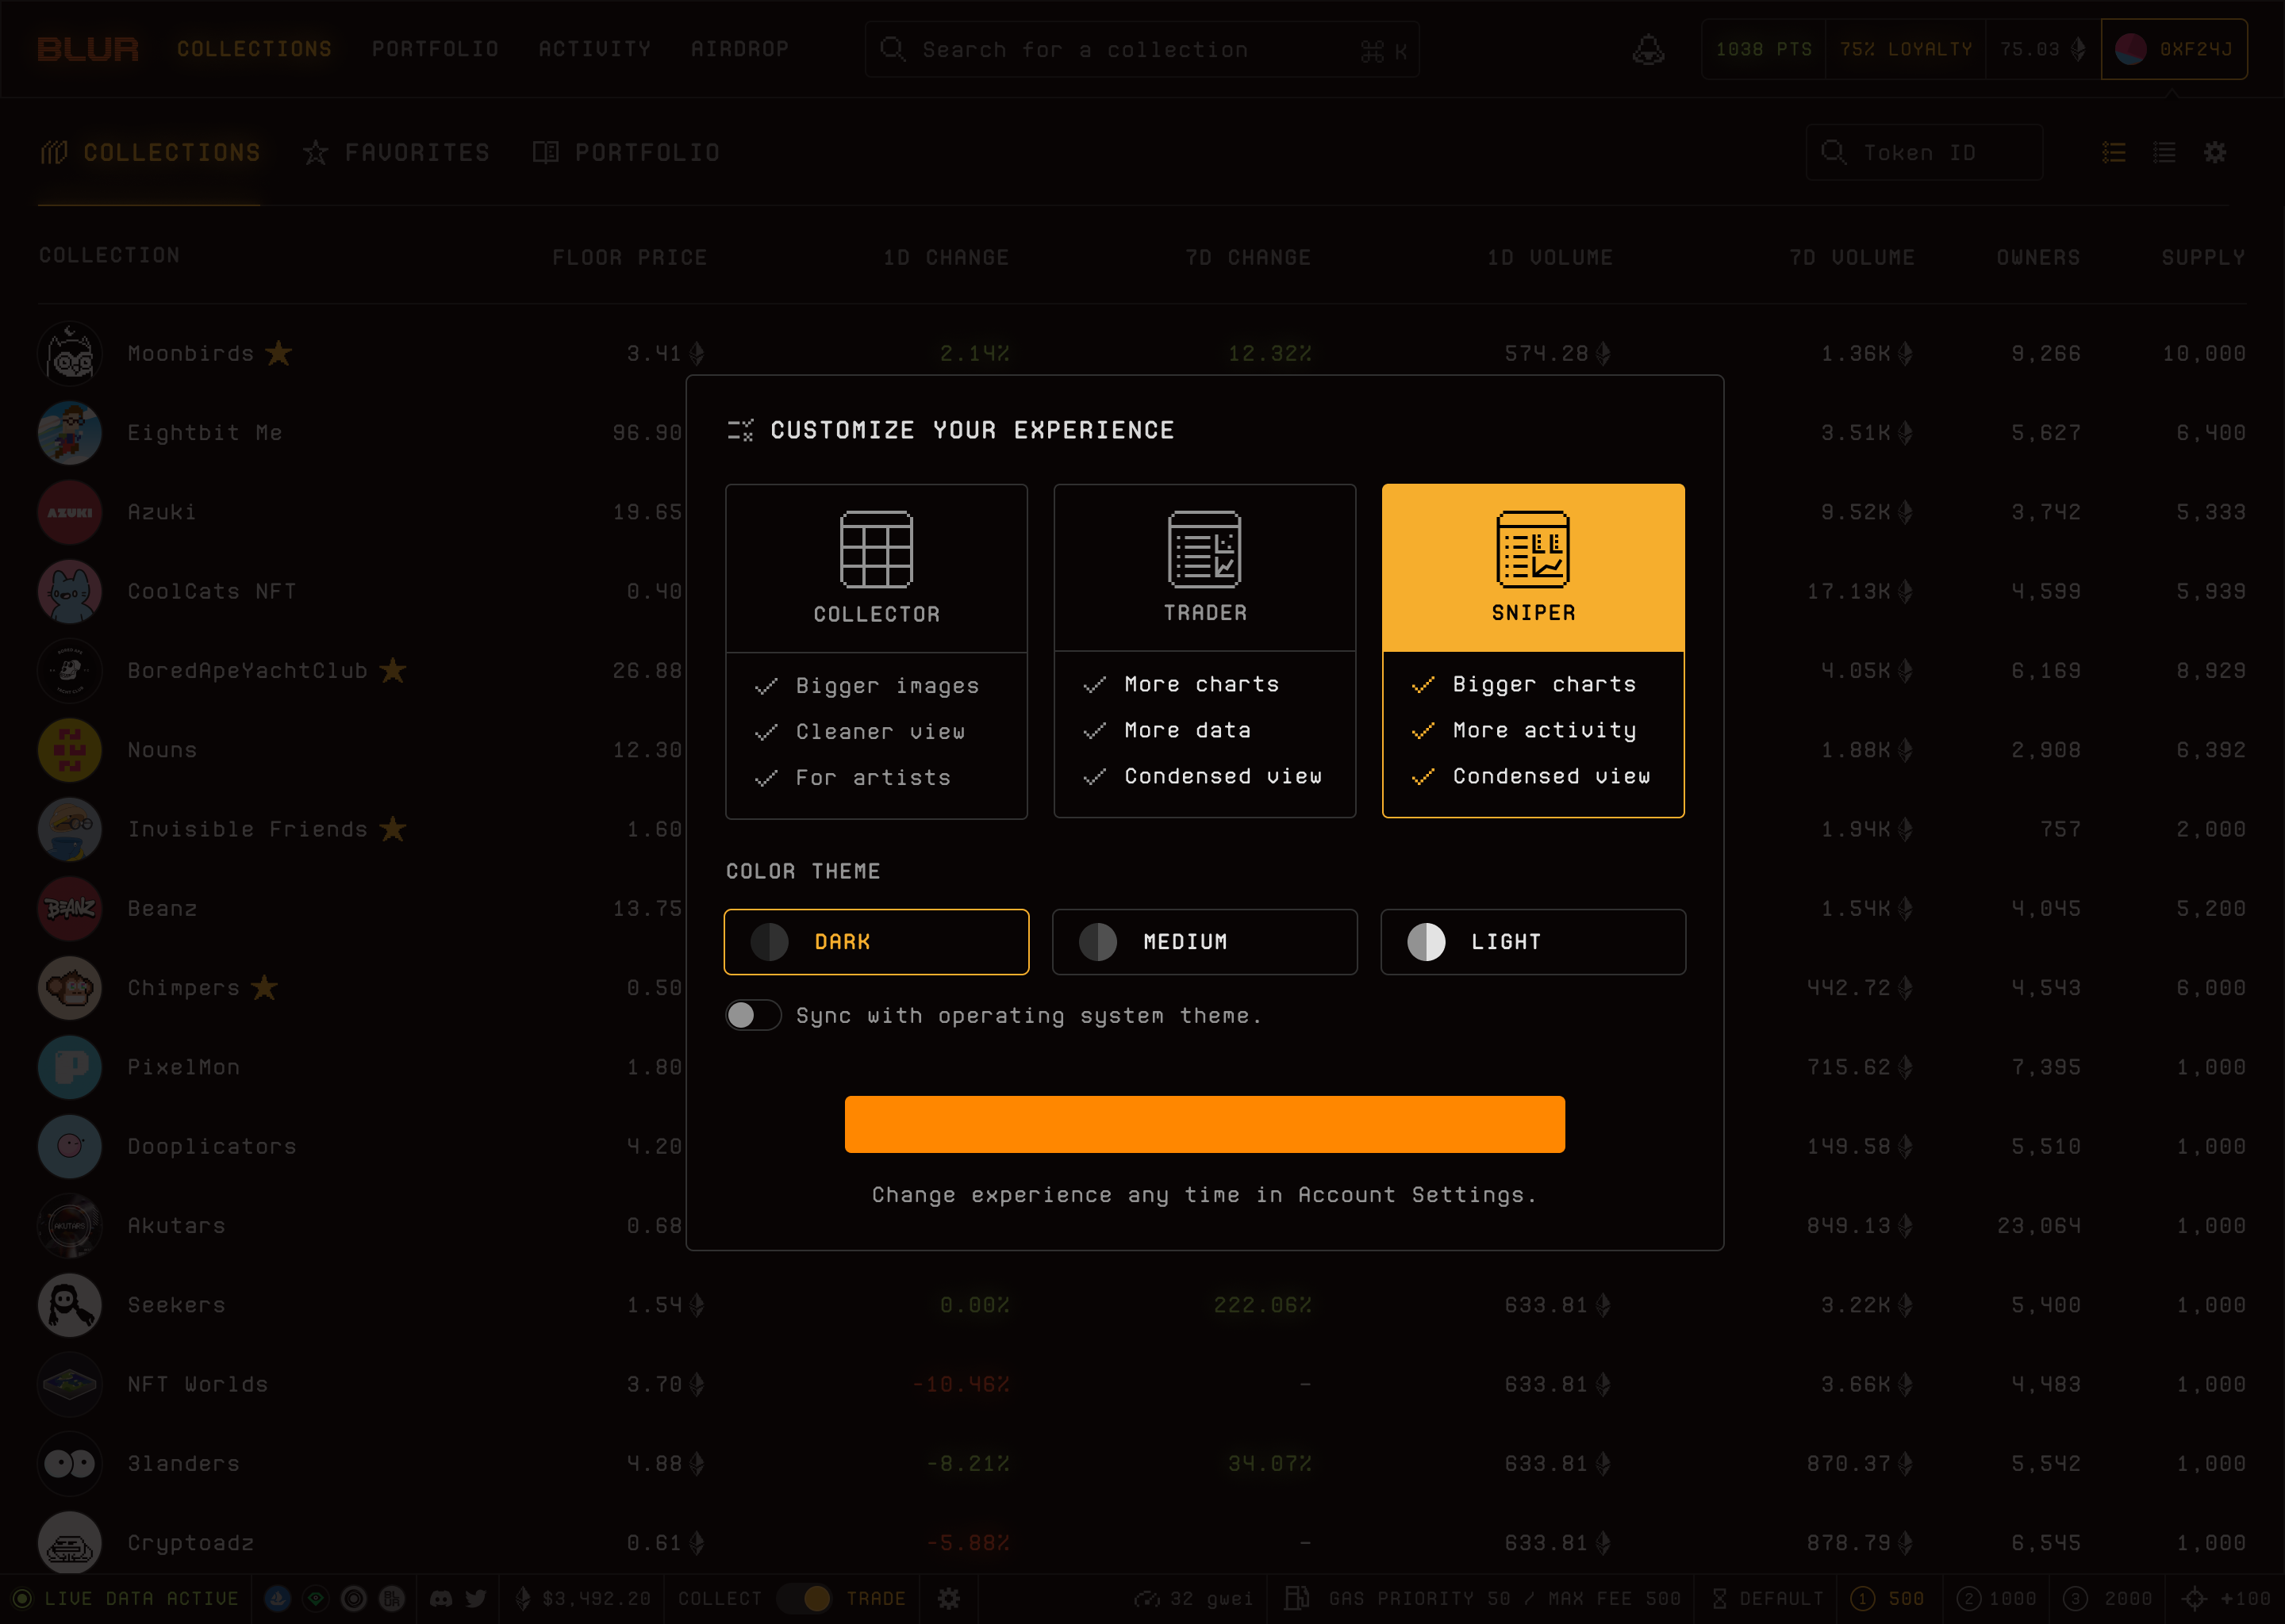Sort by 7D Volume column header
2285x1624 pixels.
pos(1852,258)
